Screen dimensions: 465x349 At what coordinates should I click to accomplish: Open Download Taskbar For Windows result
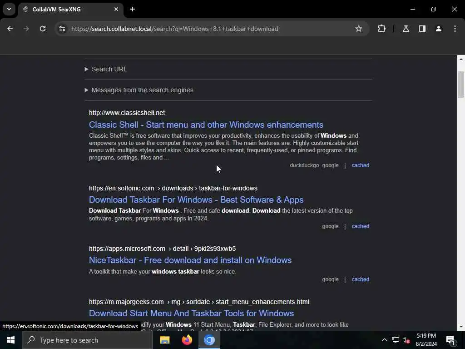click(196, 200)
